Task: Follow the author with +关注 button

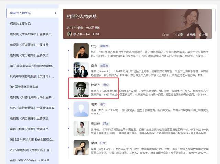Action: pos(96,34)
